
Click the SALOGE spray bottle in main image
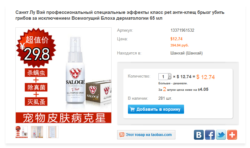75,71
